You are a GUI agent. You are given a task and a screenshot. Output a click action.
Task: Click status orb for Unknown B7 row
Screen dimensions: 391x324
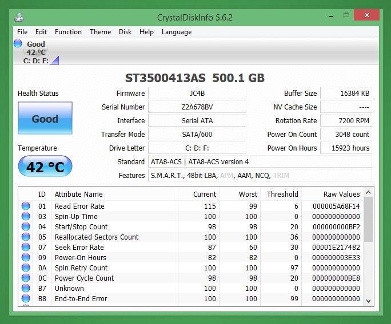point(26,288)
